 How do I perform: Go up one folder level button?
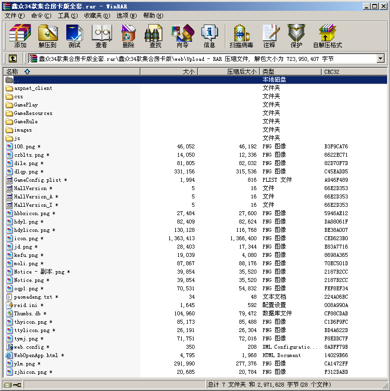[12, 58]
